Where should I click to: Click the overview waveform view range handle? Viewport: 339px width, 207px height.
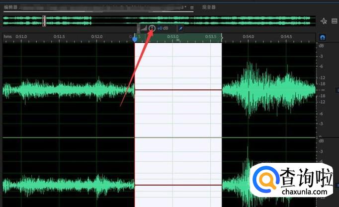pyautogui.click(x=44, y=21)
